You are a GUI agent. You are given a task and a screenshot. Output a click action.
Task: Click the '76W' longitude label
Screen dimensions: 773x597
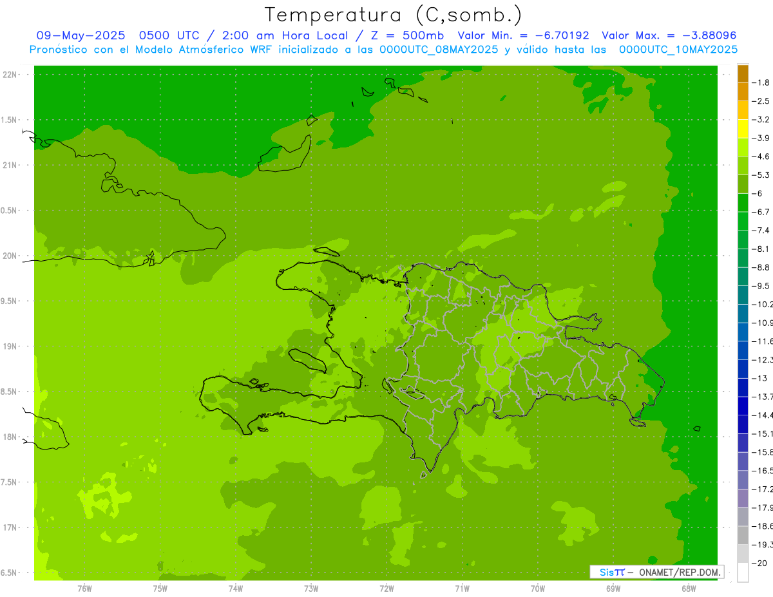pos(84,589)
